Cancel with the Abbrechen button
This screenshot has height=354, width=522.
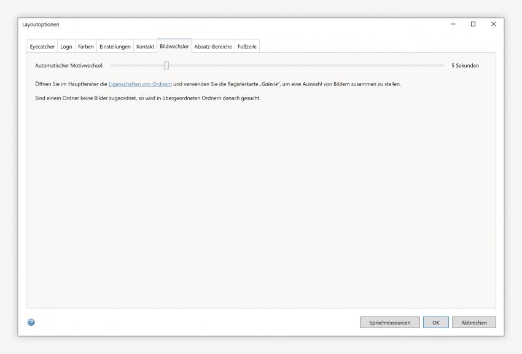click(x=473, y=323)
